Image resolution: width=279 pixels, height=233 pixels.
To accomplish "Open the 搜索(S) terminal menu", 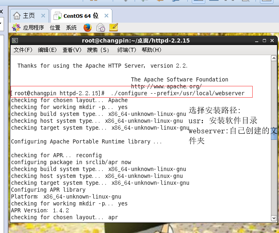I will [x=98, y=50].
